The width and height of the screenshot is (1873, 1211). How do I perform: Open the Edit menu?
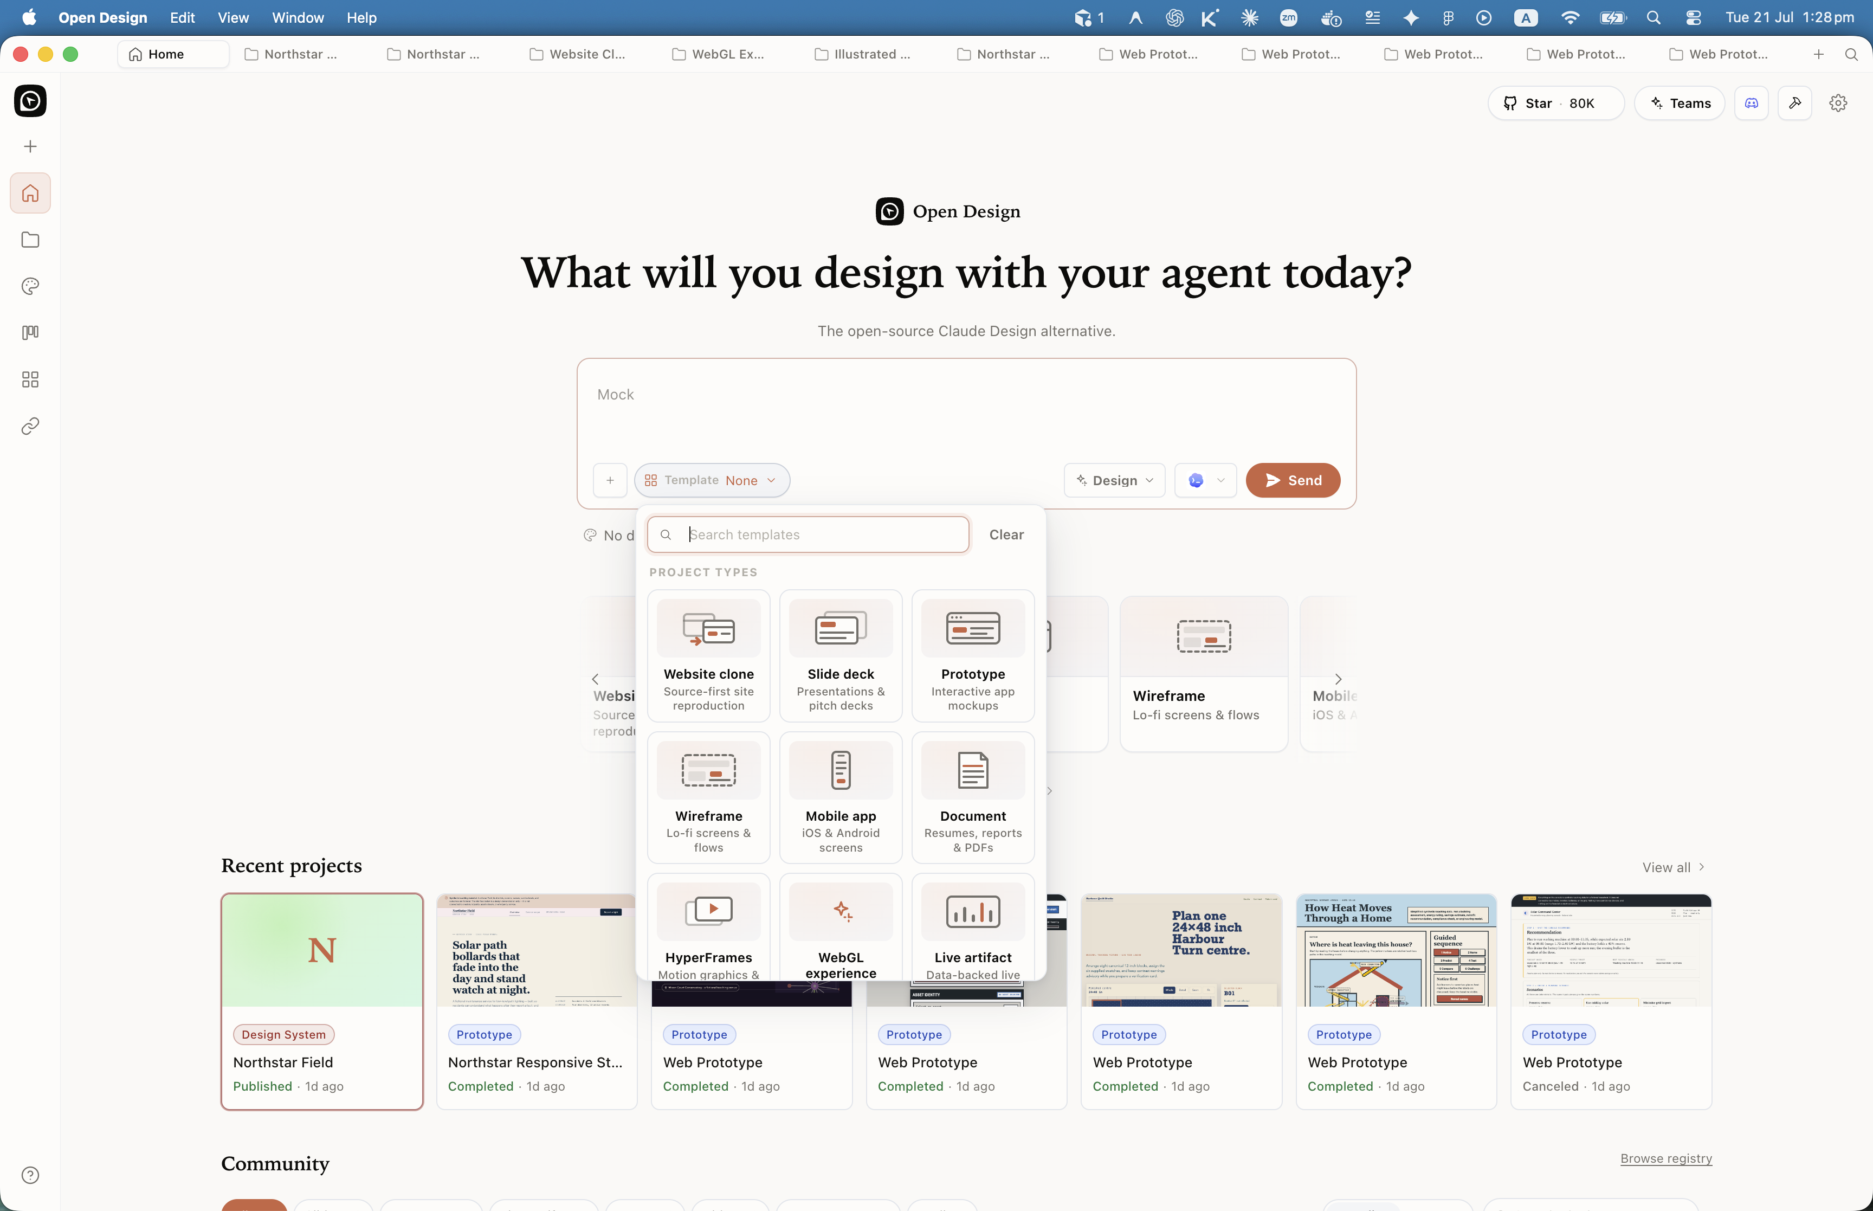coord(182,17)
